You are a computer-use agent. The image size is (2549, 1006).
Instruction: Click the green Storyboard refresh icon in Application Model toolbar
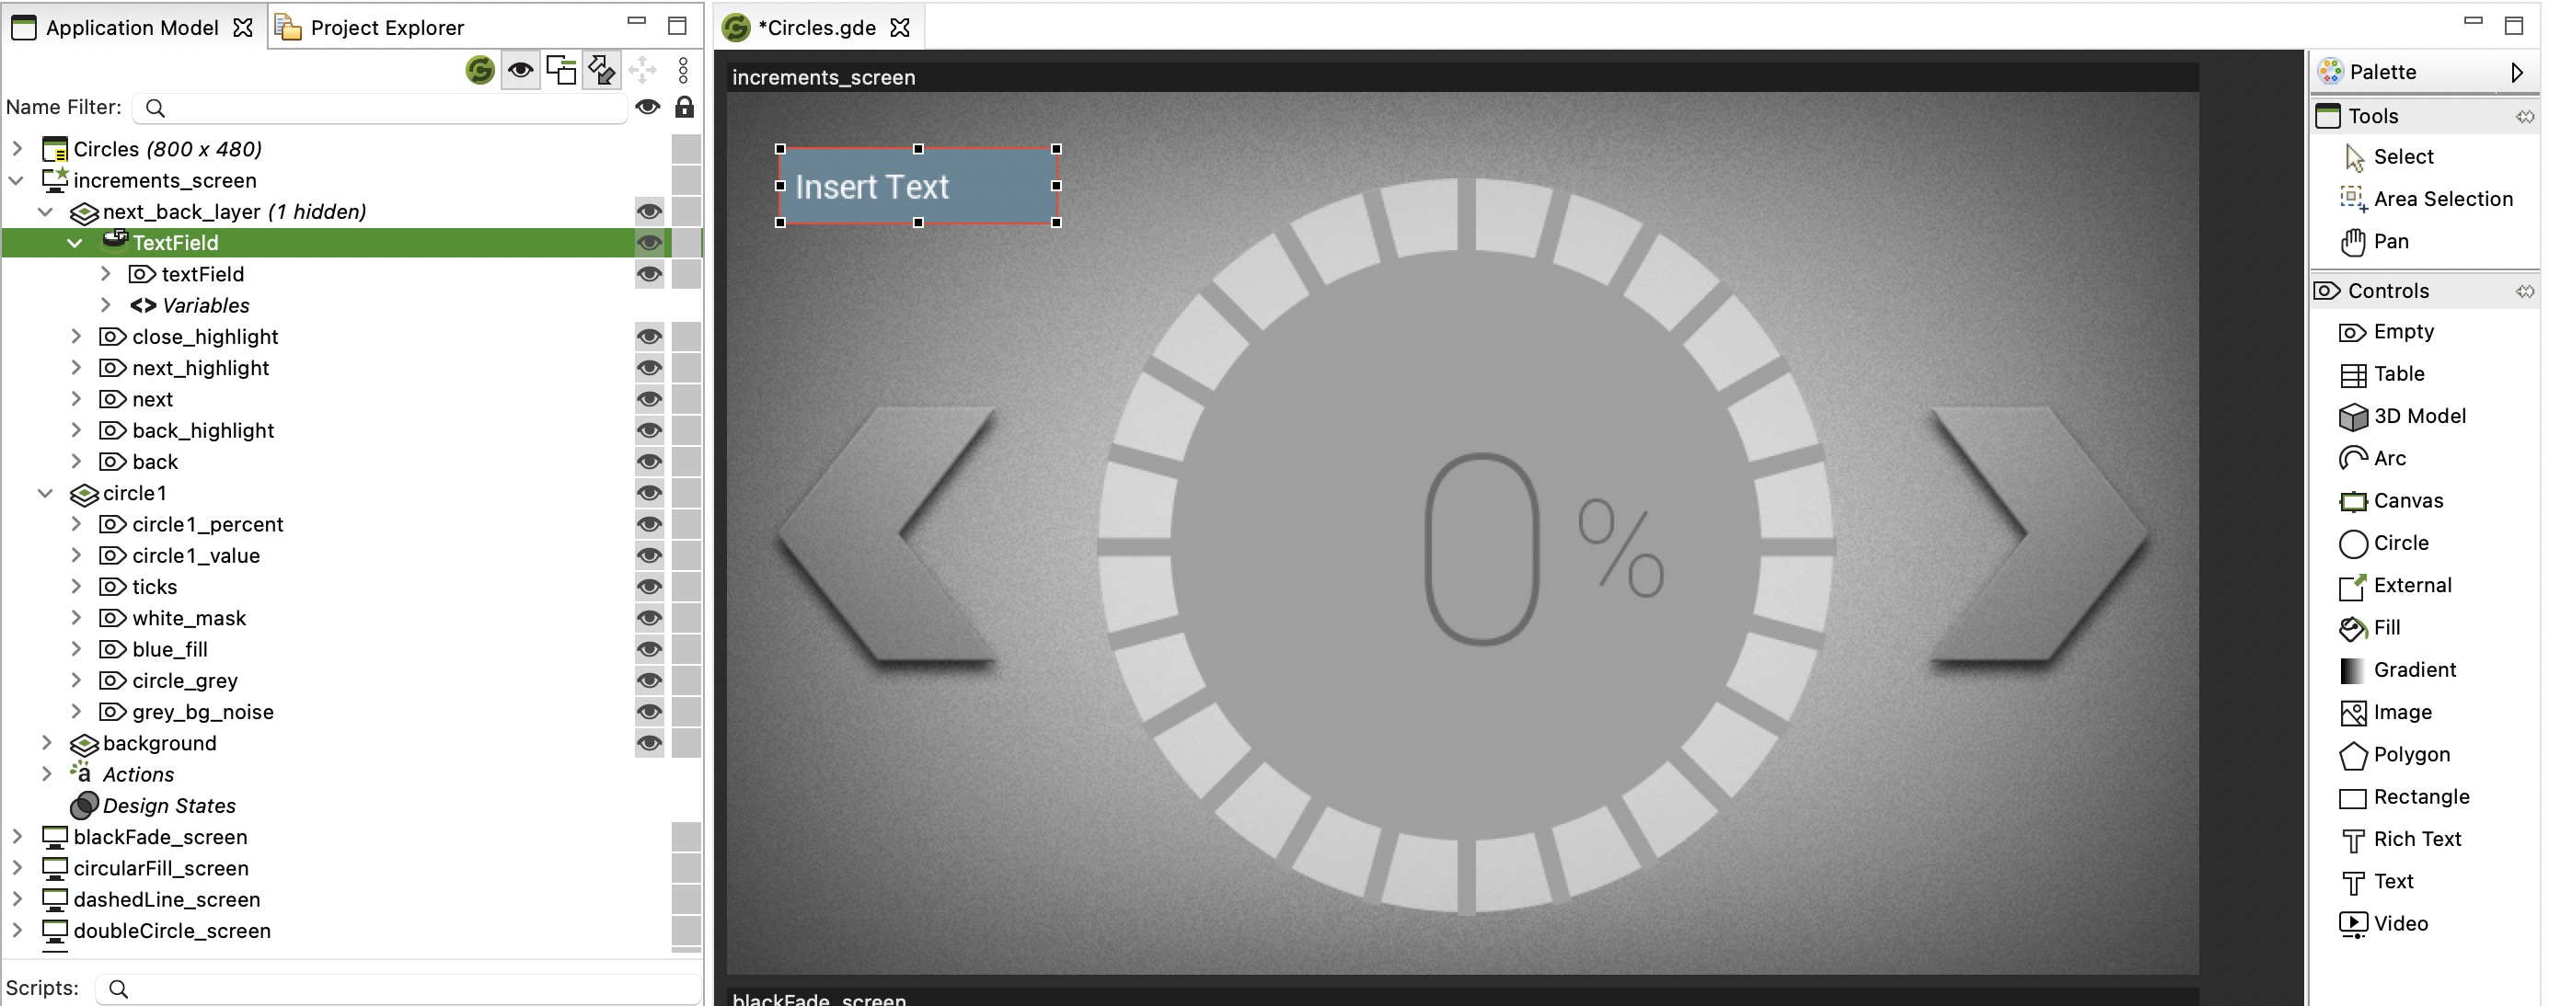pos(480,70)
